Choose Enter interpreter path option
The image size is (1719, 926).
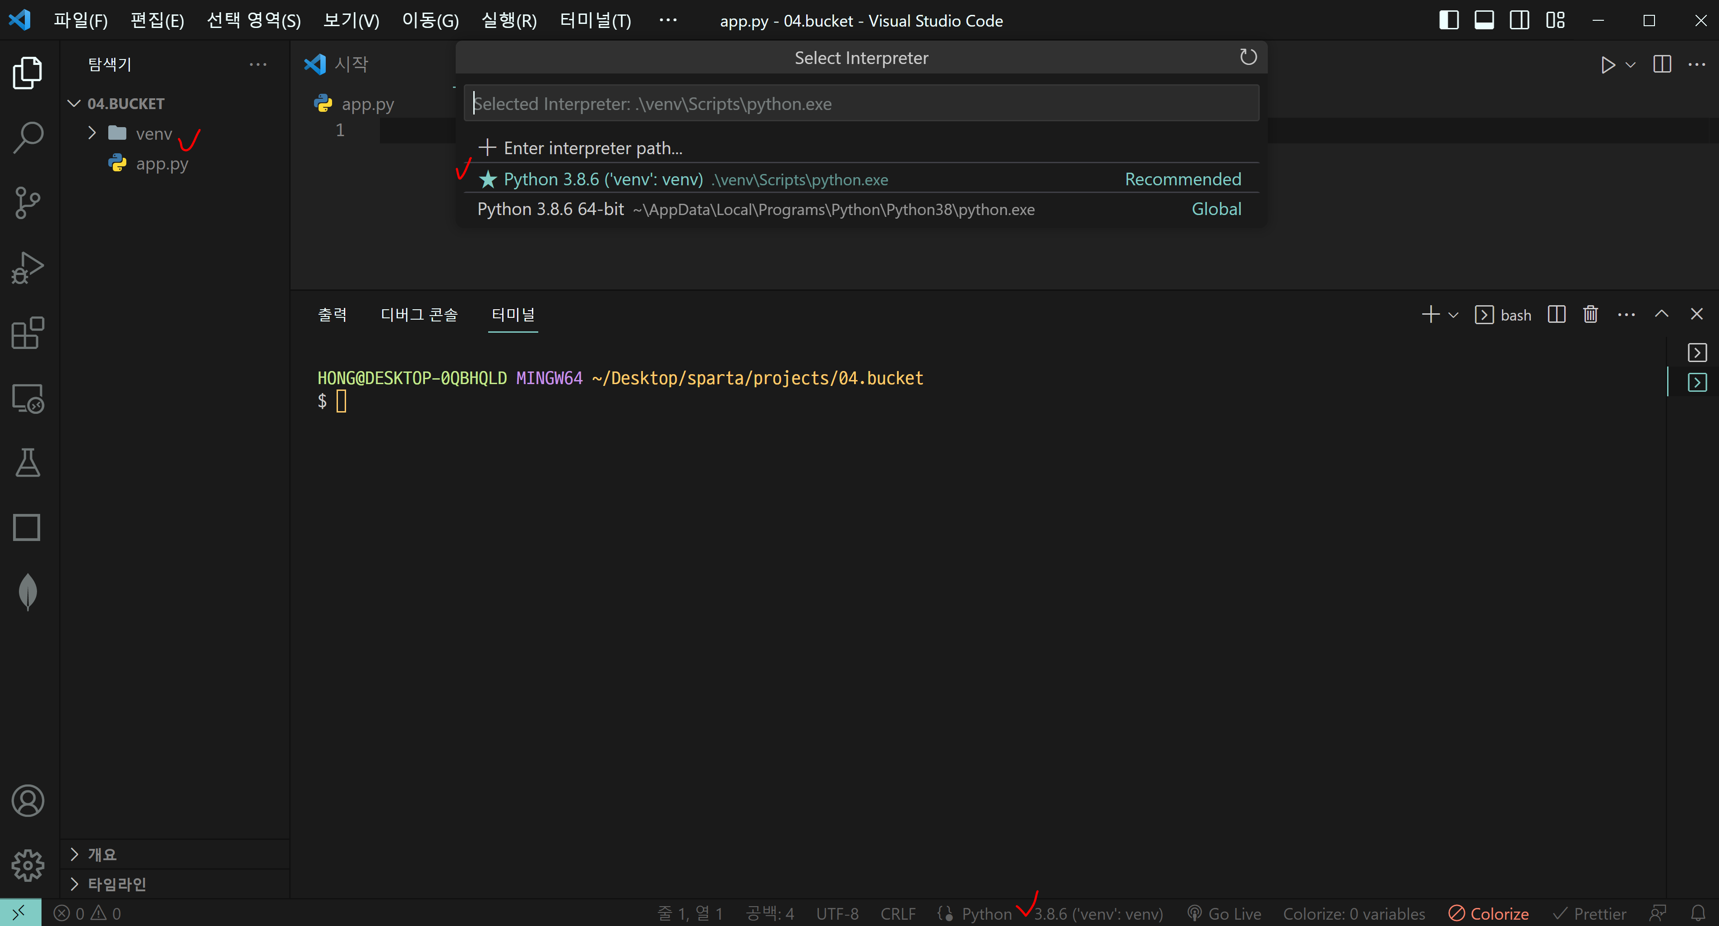[x=861, y=147]
